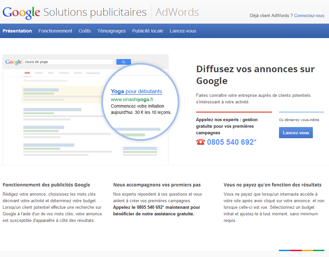Click the 'Diffusez vos annonces sur Google' heading
The height and width of the screenshot is (257, 329).
coord(255,75)
